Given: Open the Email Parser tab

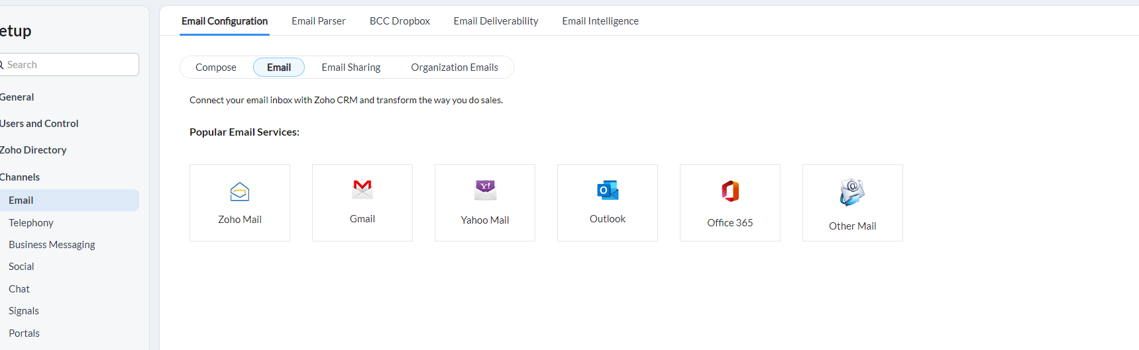Looking at the screenshot, I should tap(319, 21).
